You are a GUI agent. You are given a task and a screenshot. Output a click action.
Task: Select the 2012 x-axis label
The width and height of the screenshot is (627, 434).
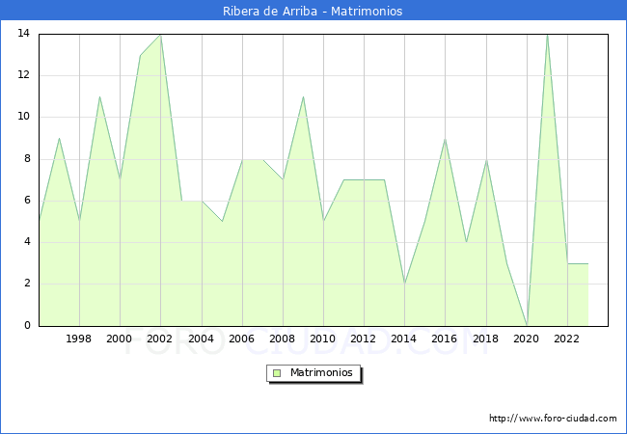click(363, 339)
